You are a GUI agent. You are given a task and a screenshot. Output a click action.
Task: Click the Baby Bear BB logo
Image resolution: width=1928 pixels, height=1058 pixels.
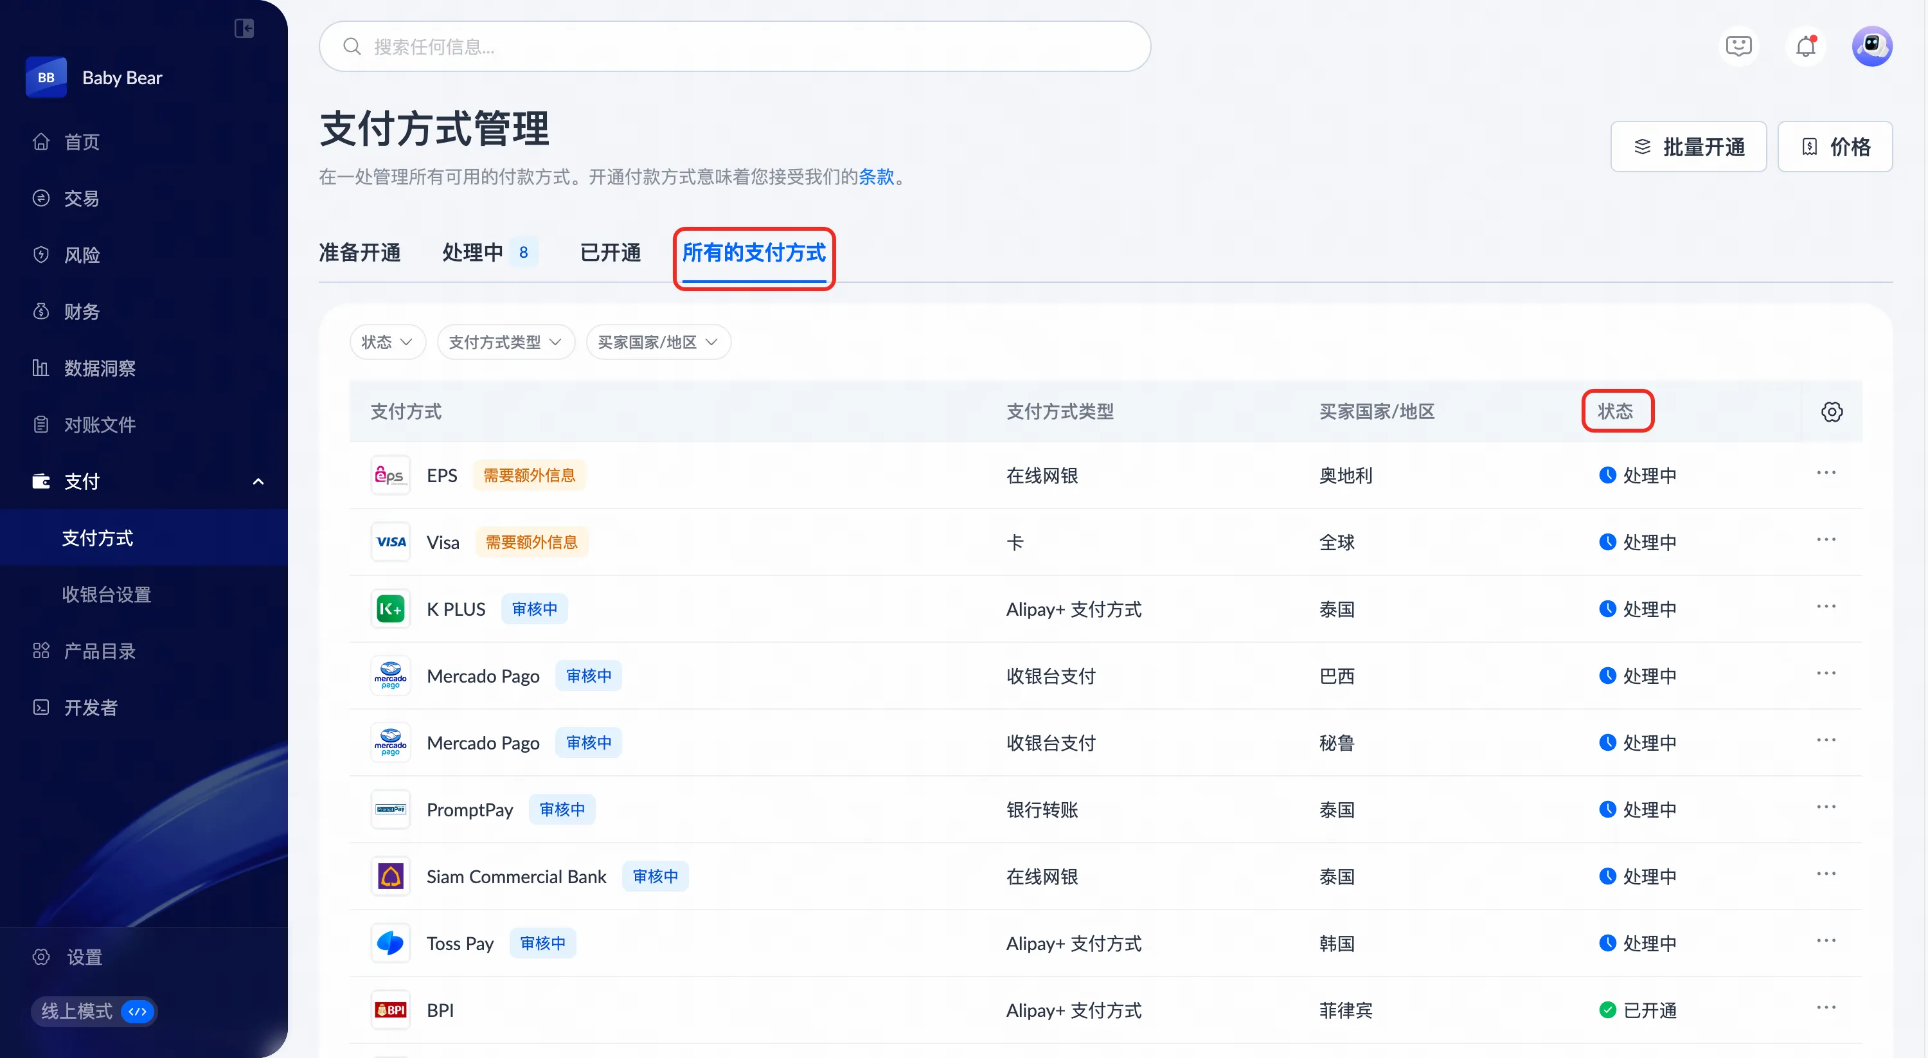coord(46,77)
